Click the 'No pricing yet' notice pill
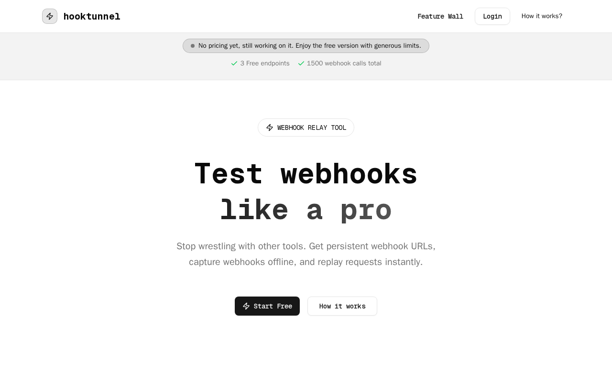Viewport: 612px width, 382px height. click(306, 46)
